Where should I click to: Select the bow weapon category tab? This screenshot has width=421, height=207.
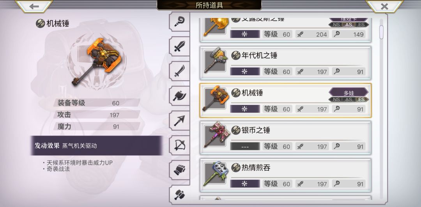coord(179,145)
